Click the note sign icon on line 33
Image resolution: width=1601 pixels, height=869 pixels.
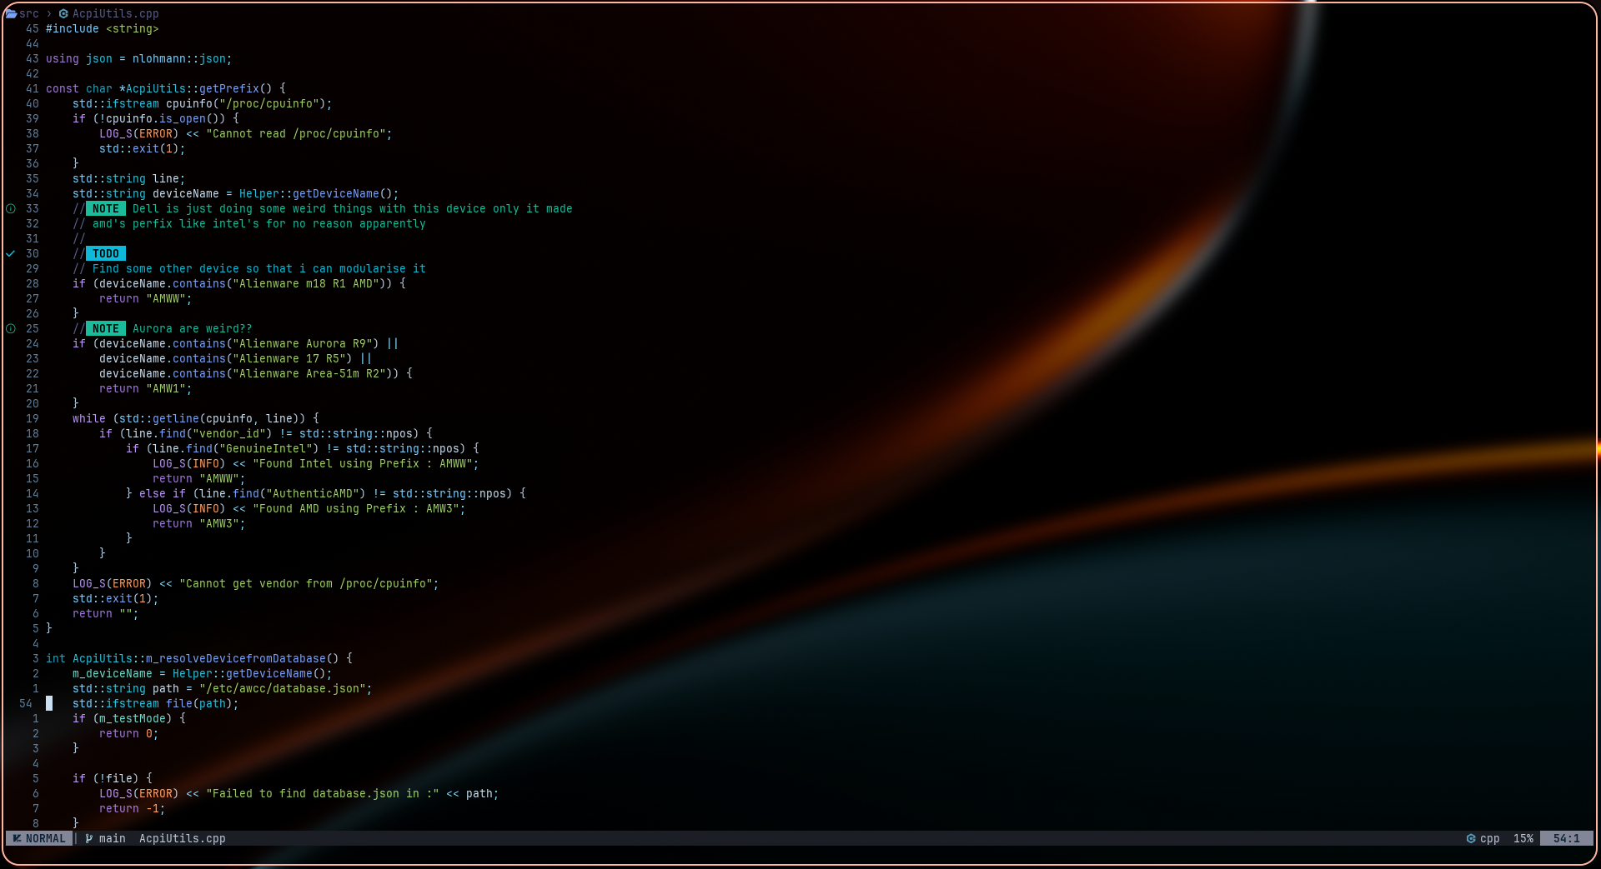(11, 209)
